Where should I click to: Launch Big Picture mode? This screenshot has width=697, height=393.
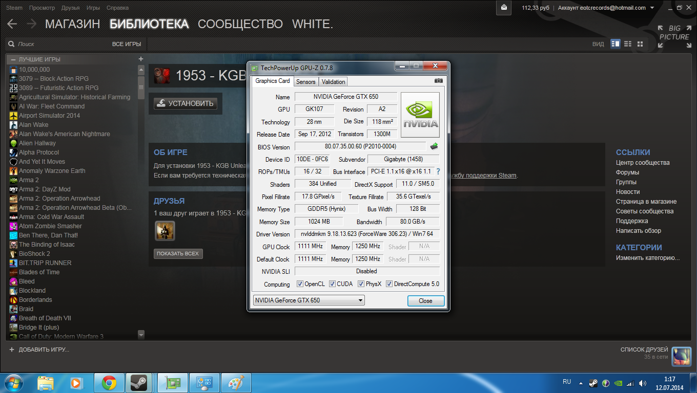point(674,37)
